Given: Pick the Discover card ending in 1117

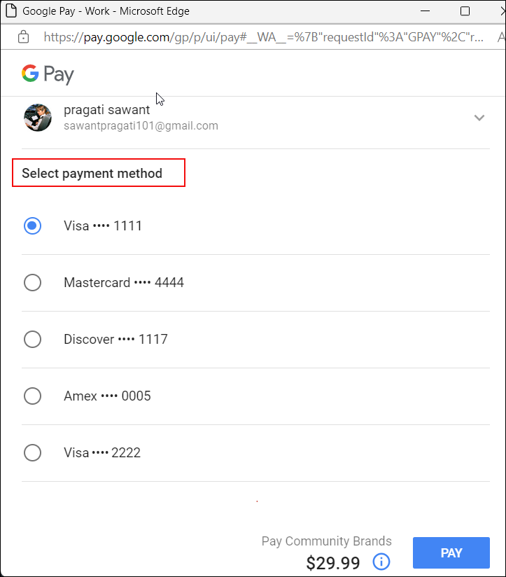Looking at the screenshot, I should pos(32,339).
